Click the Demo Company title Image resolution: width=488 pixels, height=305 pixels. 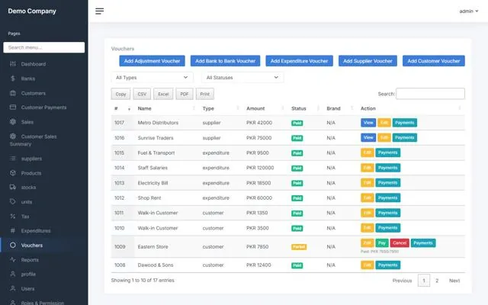(32, 11)
